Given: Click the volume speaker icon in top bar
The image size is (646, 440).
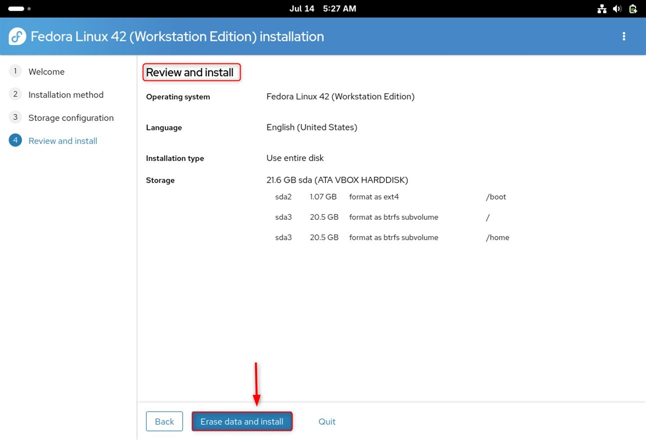Looking at the screenshot, I should coord(617,8).
